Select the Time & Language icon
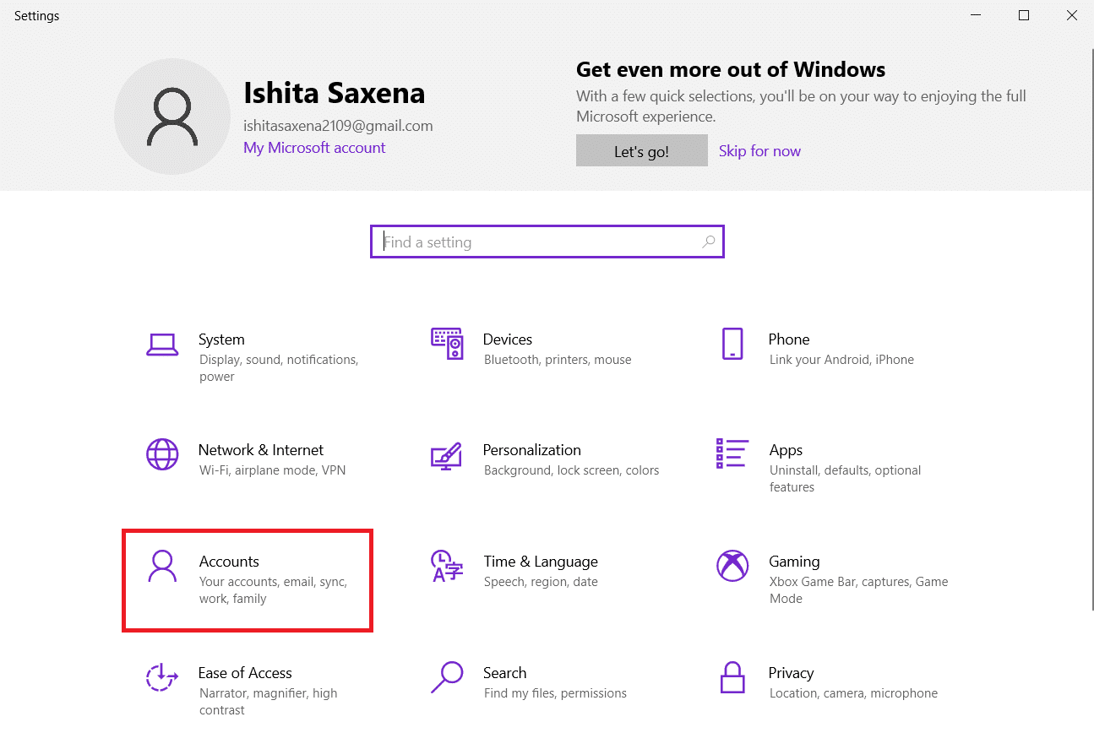 tap(447, 566)
